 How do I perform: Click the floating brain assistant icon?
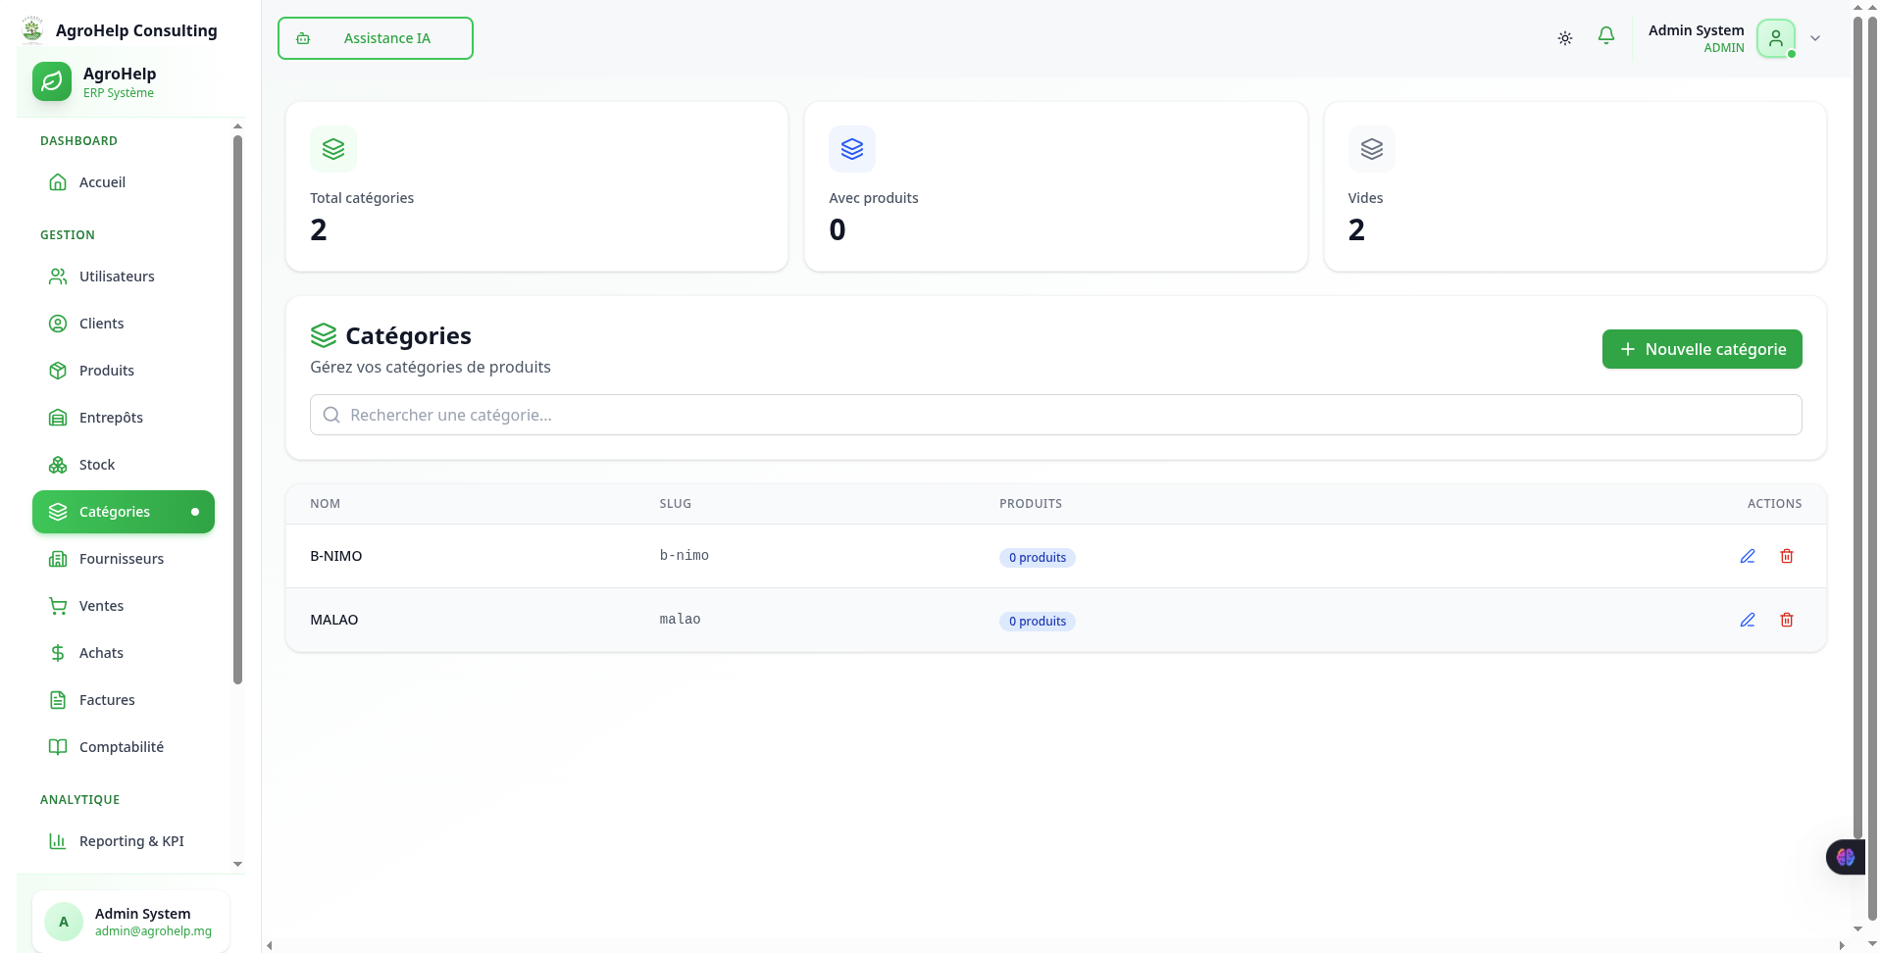point(1845,857)
